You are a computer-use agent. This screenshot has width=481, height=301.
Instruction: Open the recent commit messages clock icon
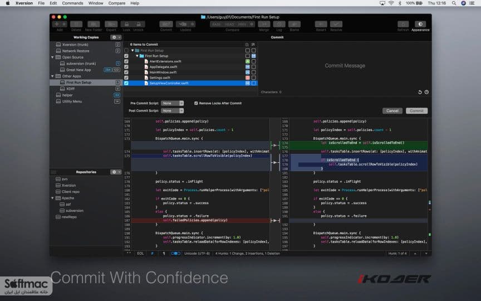pyautogui.click(x=426, y=92)
